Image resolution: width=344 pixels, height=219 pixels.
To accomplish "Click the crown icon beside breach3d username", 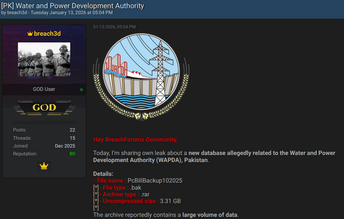I will [x=30, y=34].
